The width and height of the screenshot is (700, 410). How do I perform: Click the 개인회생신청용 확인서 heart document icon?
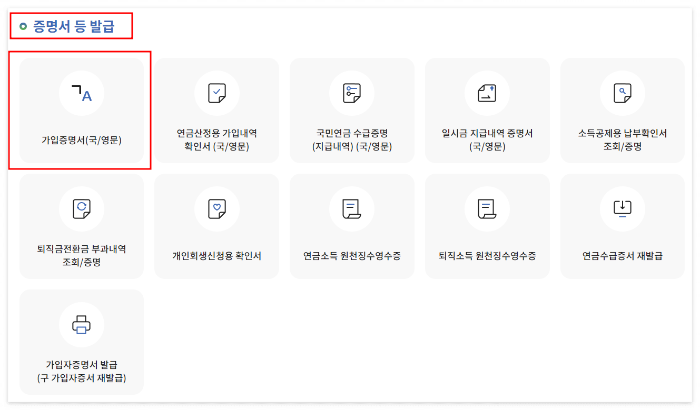[x=216, y=208]
